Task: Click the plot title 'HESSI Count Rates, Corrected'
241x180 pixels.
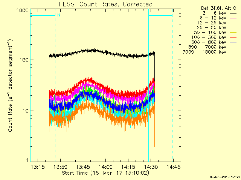Action: tap(105, 4)
